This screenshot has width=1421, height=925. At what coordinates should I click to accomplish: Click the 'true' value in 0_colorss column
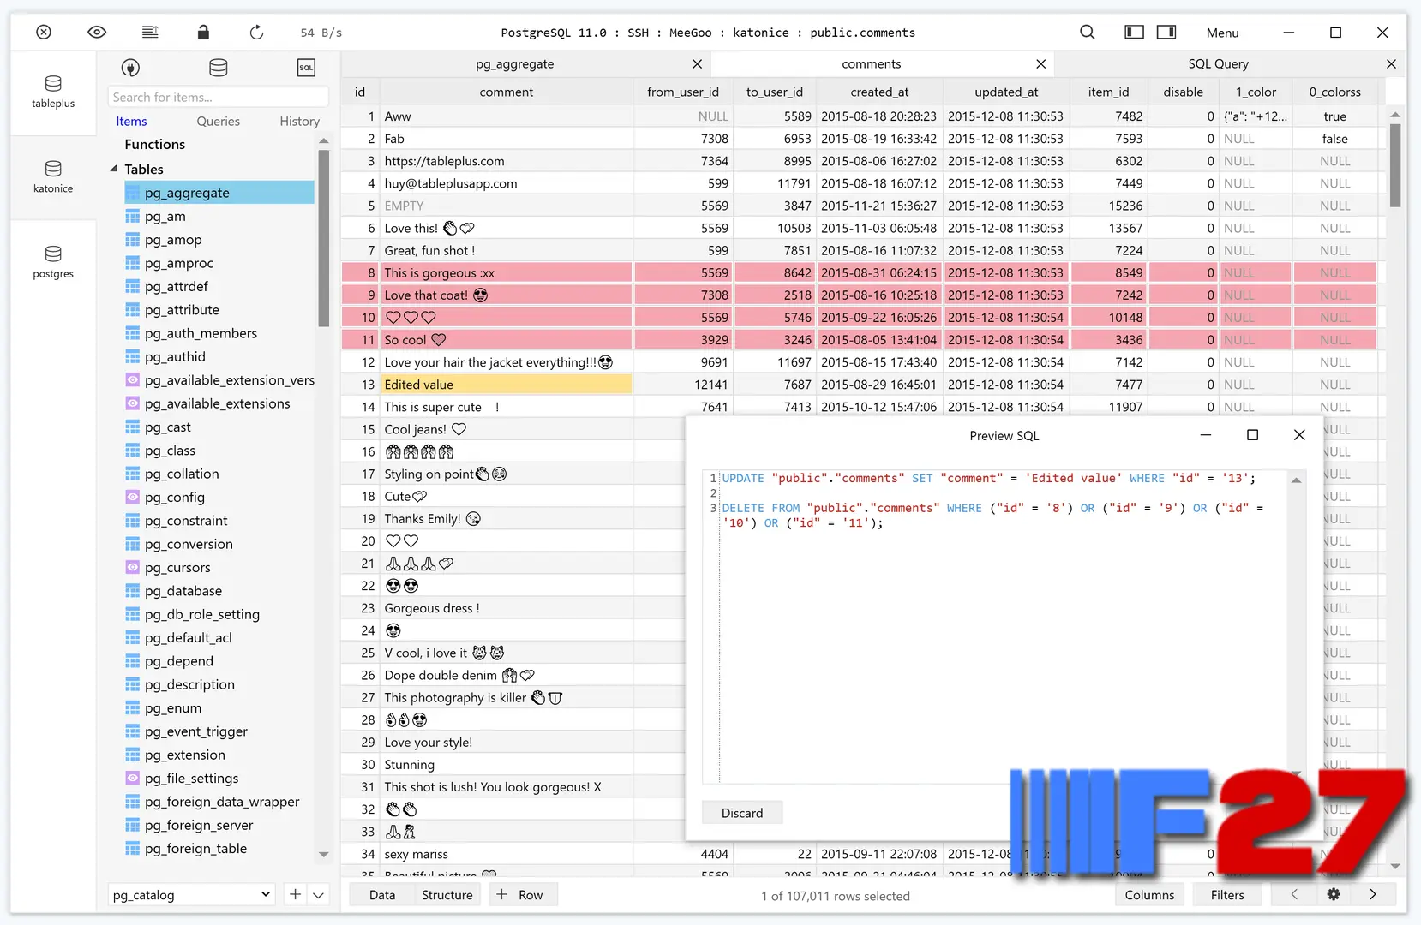point(1334,116)
